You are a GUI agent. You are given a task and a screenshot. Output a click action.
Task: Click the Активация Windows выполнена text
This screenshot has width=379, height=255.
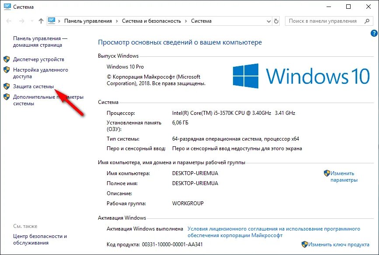[145, 229]
